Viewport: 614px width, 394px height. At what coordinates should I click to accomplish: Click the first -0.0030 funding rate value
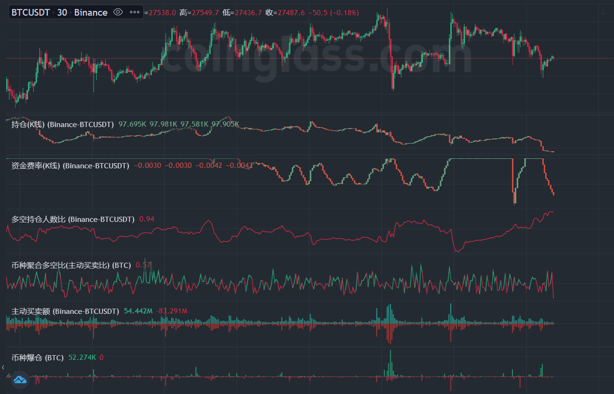coord(147,165)
